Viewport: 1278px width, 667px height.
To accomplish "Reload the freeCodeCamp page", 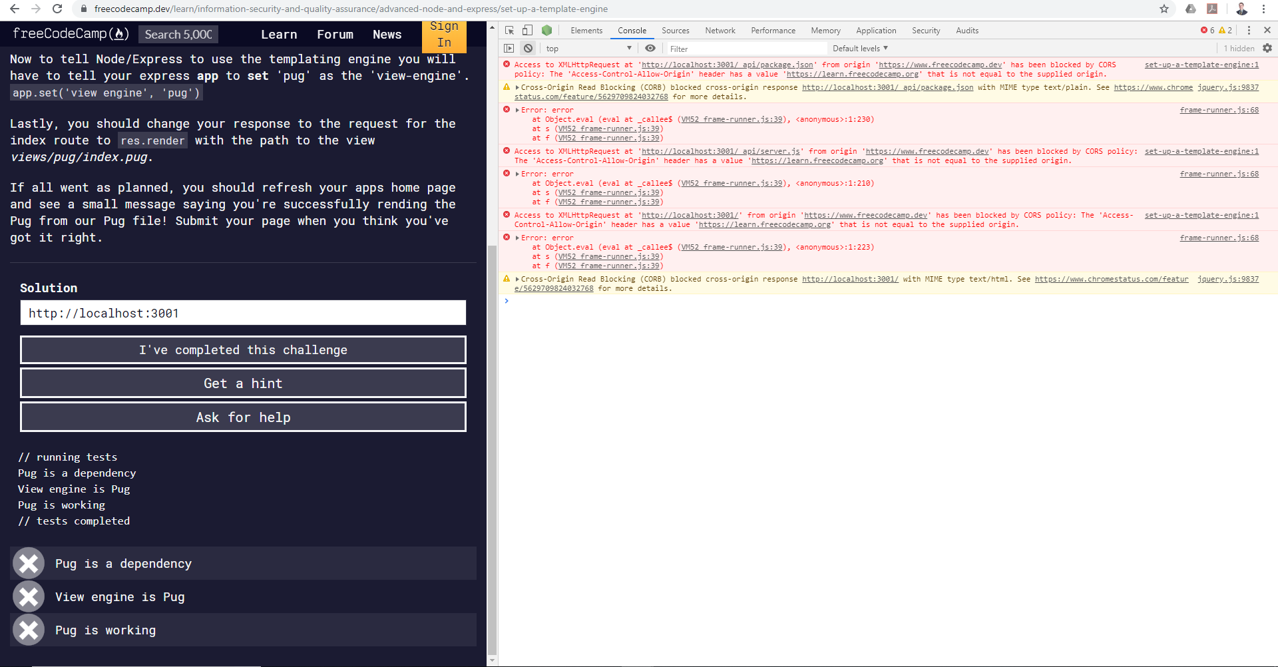I will click(57, 9).
